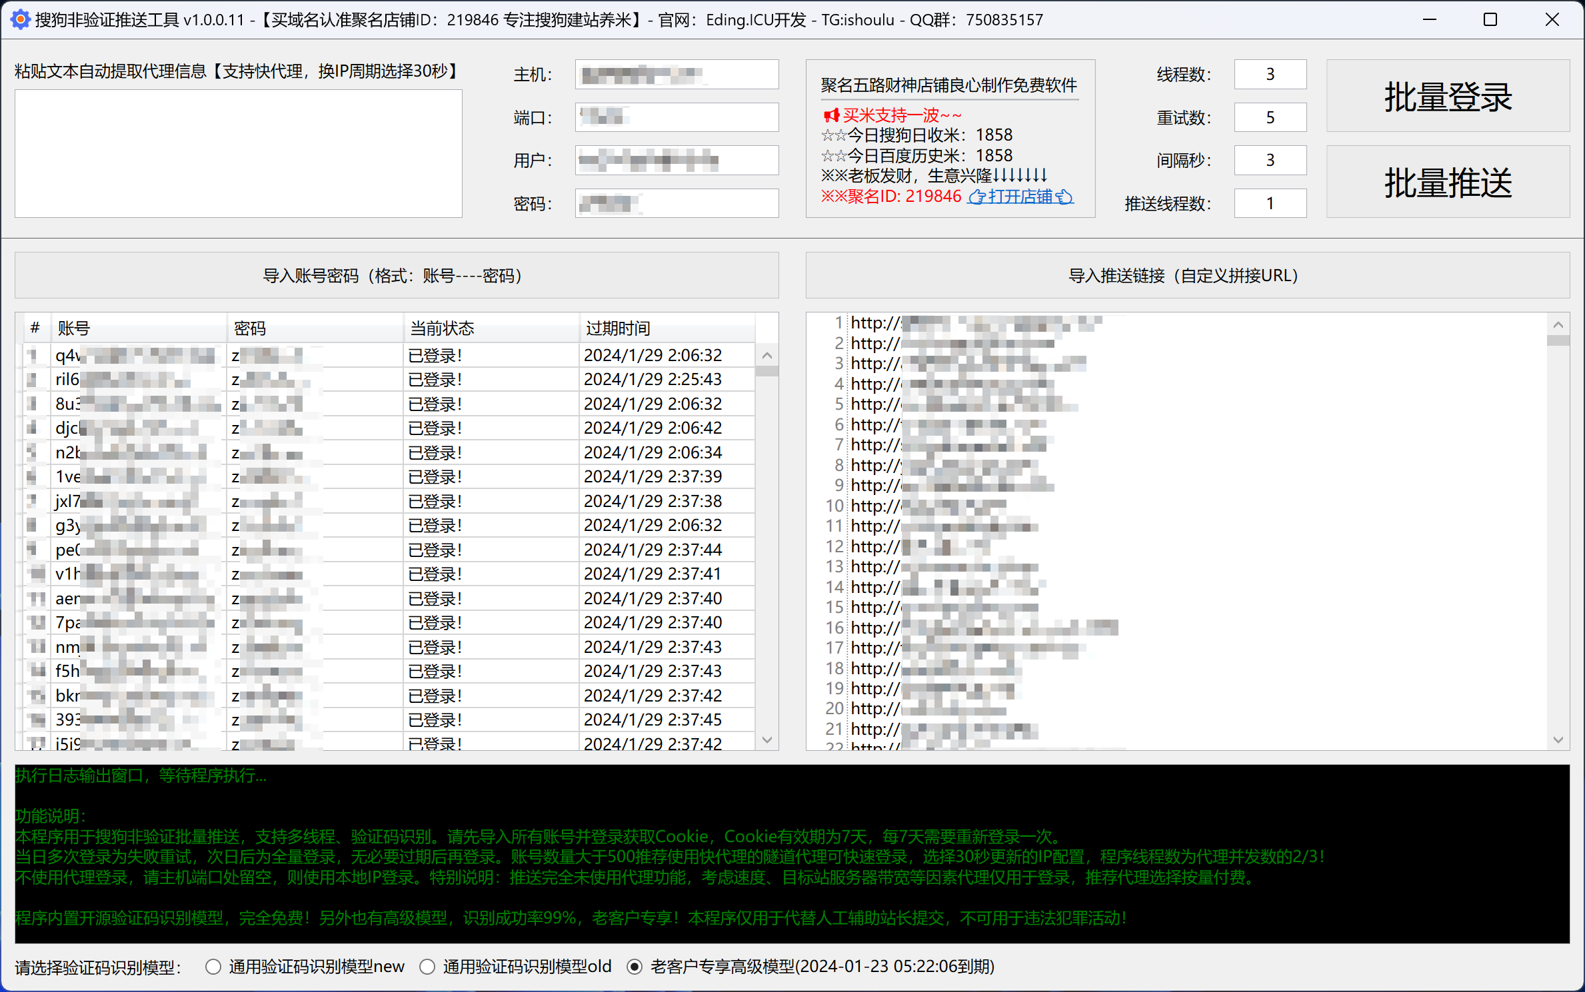Minimize the application window
Screen dimensions: 1585x992
pyautogui.click(x=1430, y=19)
